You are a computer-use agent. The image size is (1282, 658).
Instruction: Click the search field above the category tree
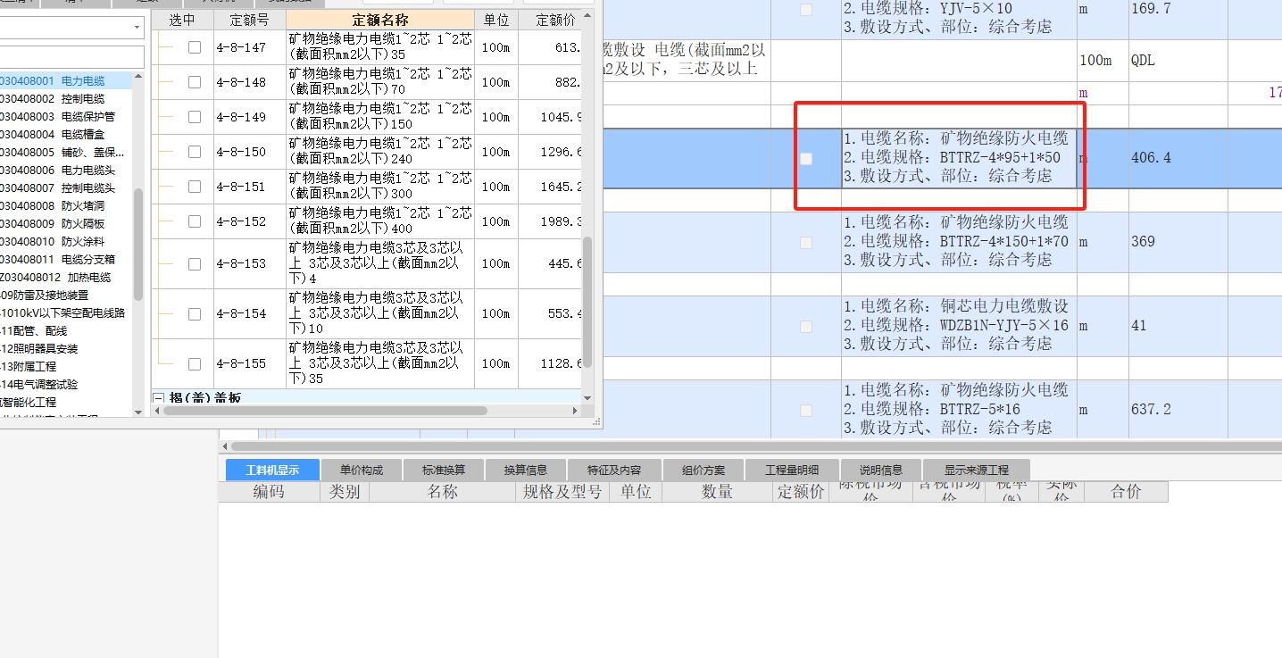(71, 57)
